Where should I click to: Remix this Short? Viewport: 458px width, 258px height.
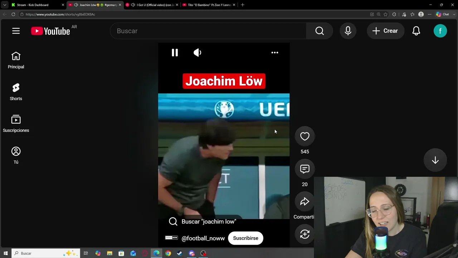(x=304, y=234)
